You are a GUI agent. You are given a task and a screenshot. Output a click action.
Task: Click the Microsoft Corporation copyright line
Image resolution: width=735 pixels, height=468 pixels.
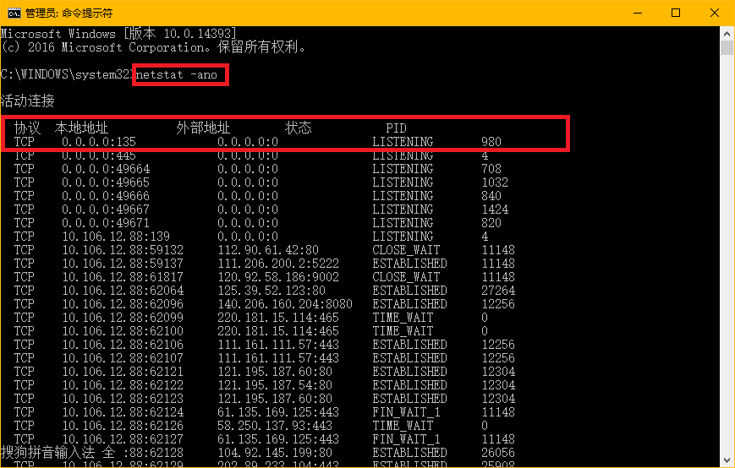(x=153, y=47)
